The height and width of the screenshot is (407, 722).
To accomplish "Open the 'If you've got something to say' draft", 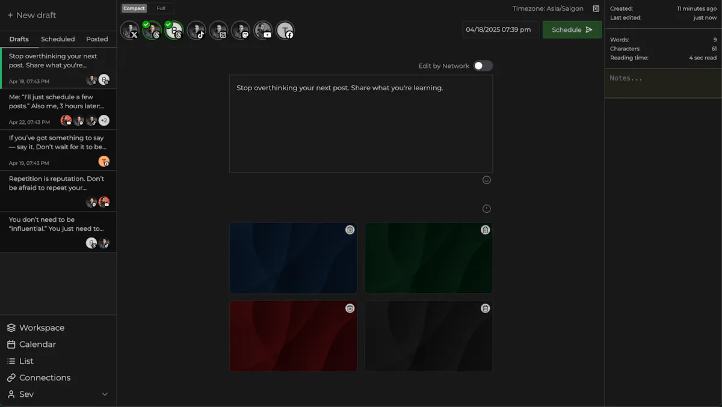I will 58,150.
